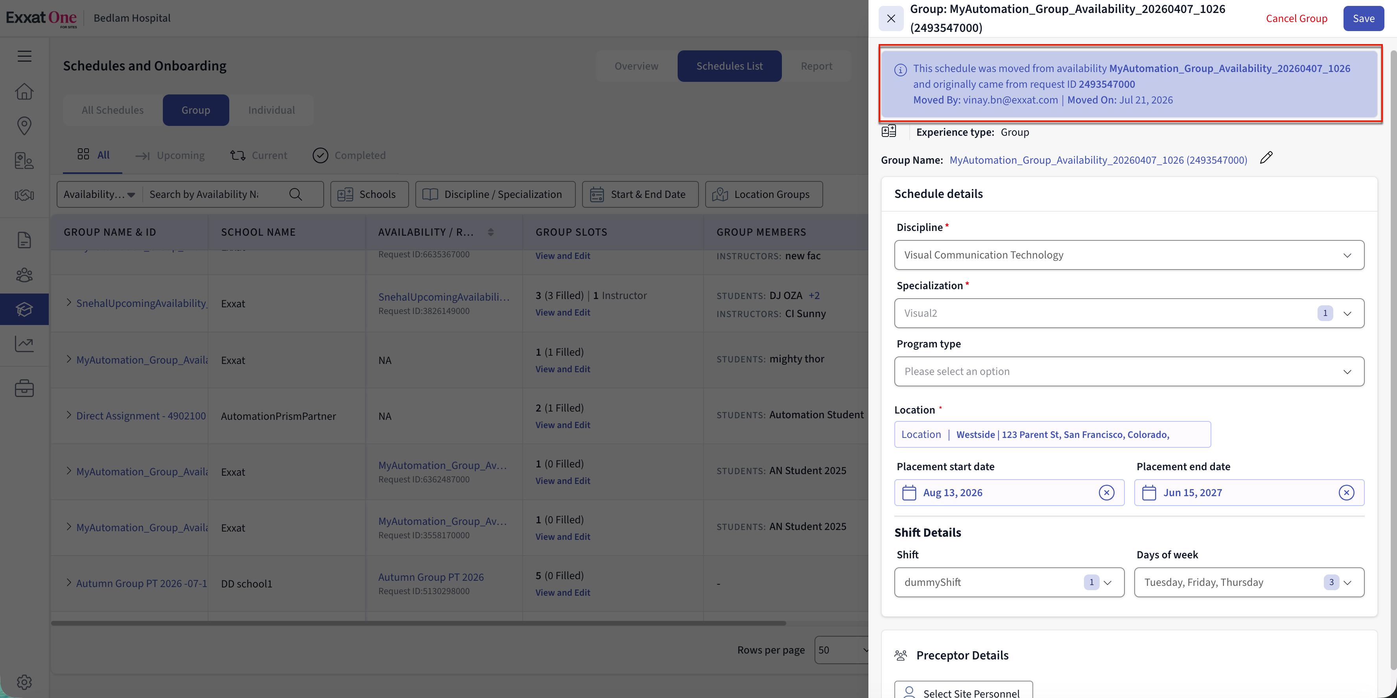Clear the placement start date
Viewport: 1397px width, 698px height.
(1106, 493)
